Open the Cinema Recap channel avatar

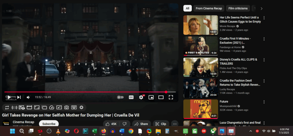click(6, 123)
